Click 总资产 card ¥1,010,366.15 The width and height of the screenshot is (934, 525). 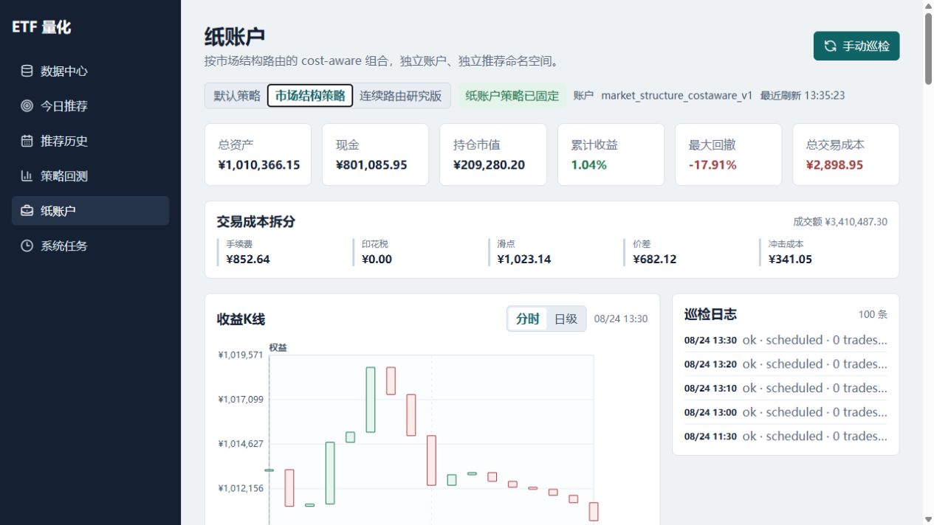pos(258,154)
